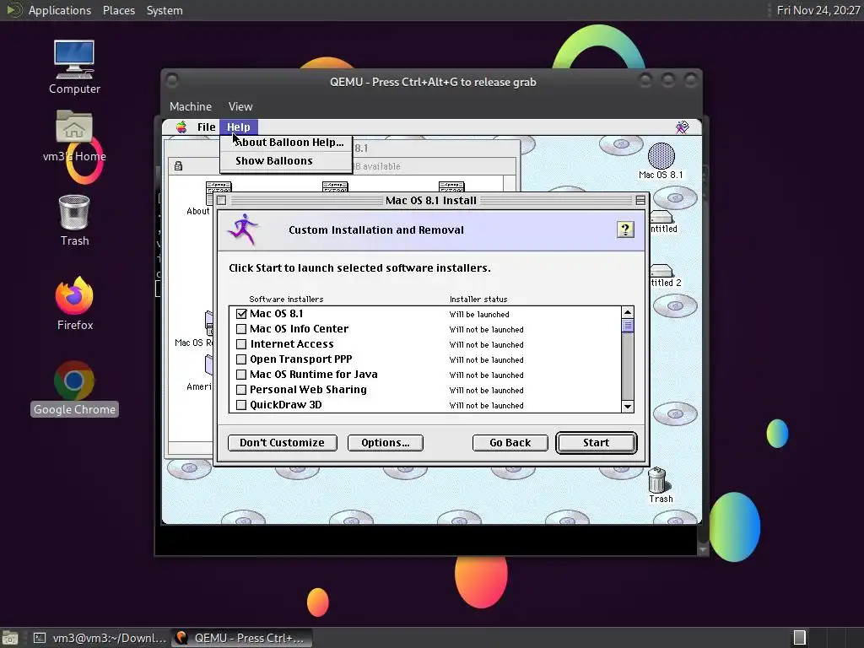Open the QEMU View menu
864x648 pixels.
[240, 106]
